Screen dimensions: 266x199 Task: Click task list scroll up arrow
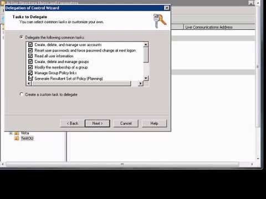(146, 45)
